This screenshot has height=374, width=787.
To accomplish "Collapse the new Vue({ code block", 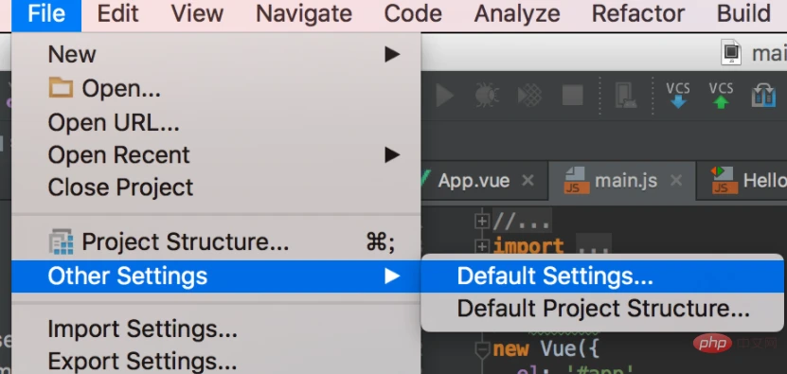I will (482, 348).
